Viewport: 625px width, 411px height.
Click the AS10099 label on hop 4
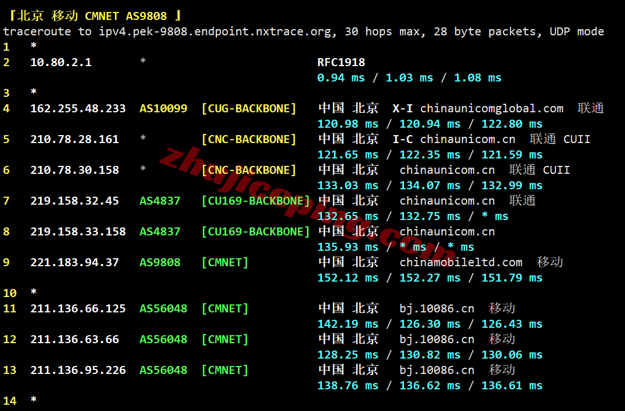tap(164, 108)
